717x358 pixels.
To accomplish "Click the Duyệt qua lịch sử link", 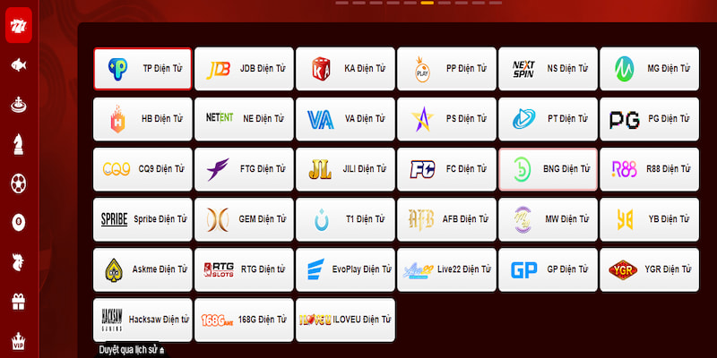I will coord(132,350).
